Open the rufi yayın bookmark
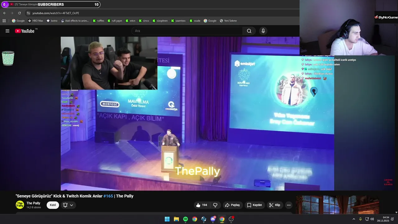 (x=115, y=21)
